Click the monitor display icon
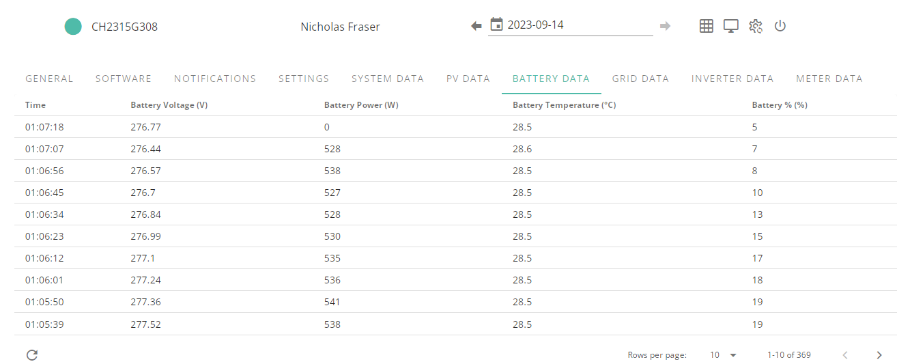 point(731,26)
